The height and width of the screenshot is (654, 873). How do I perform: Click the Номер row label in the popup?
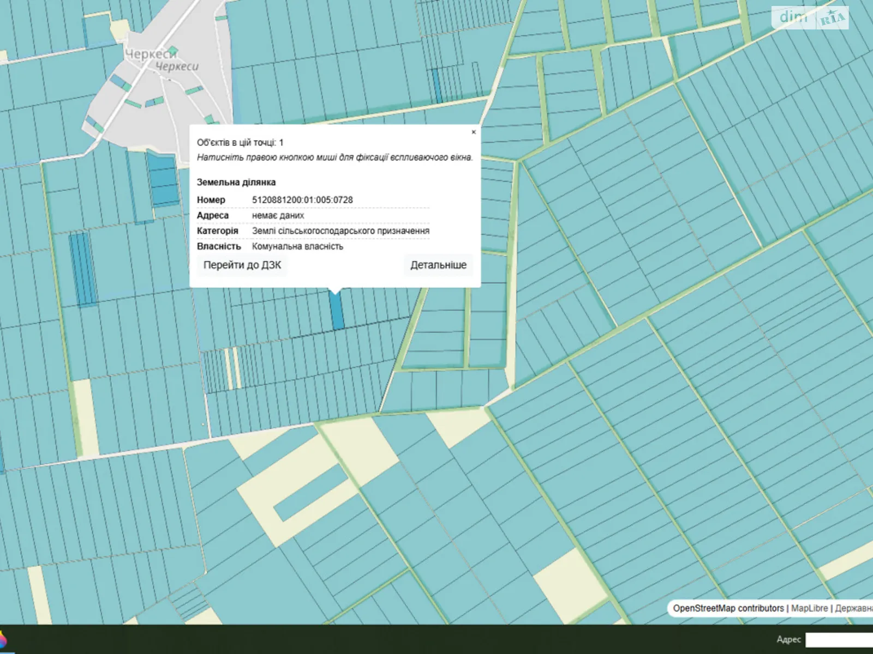coord(211,200)
